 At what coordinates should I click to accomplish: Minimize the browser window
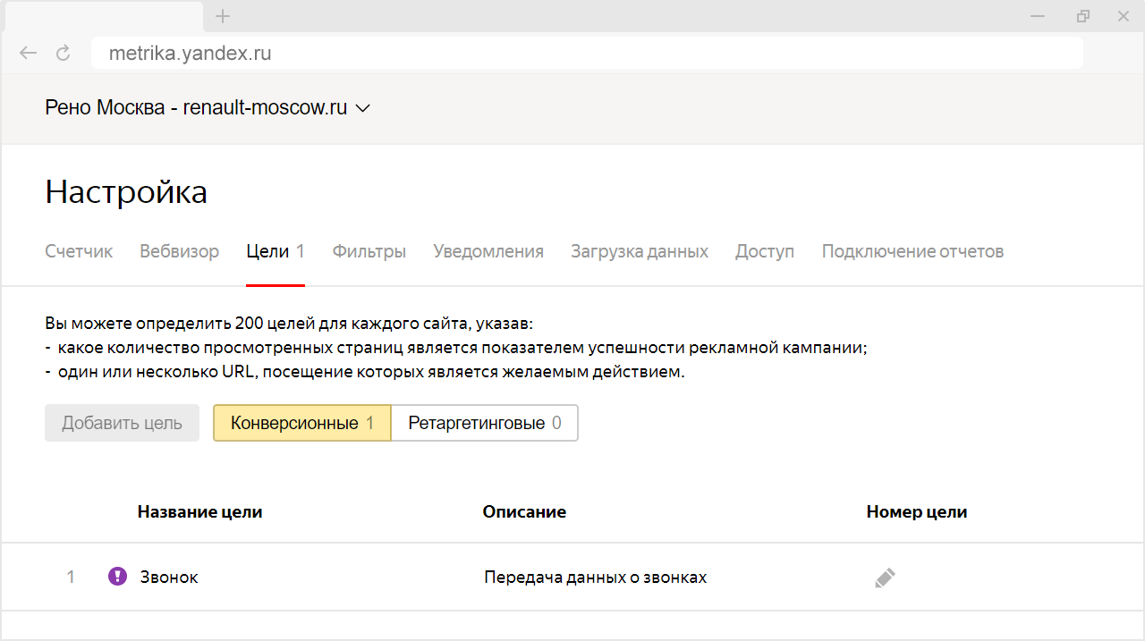click(1038, 16)
